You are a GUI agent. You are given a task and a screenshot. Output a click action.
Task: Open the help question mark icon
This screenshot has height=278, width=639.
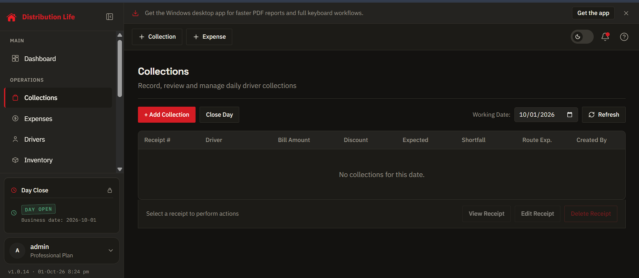click(624, 37)
